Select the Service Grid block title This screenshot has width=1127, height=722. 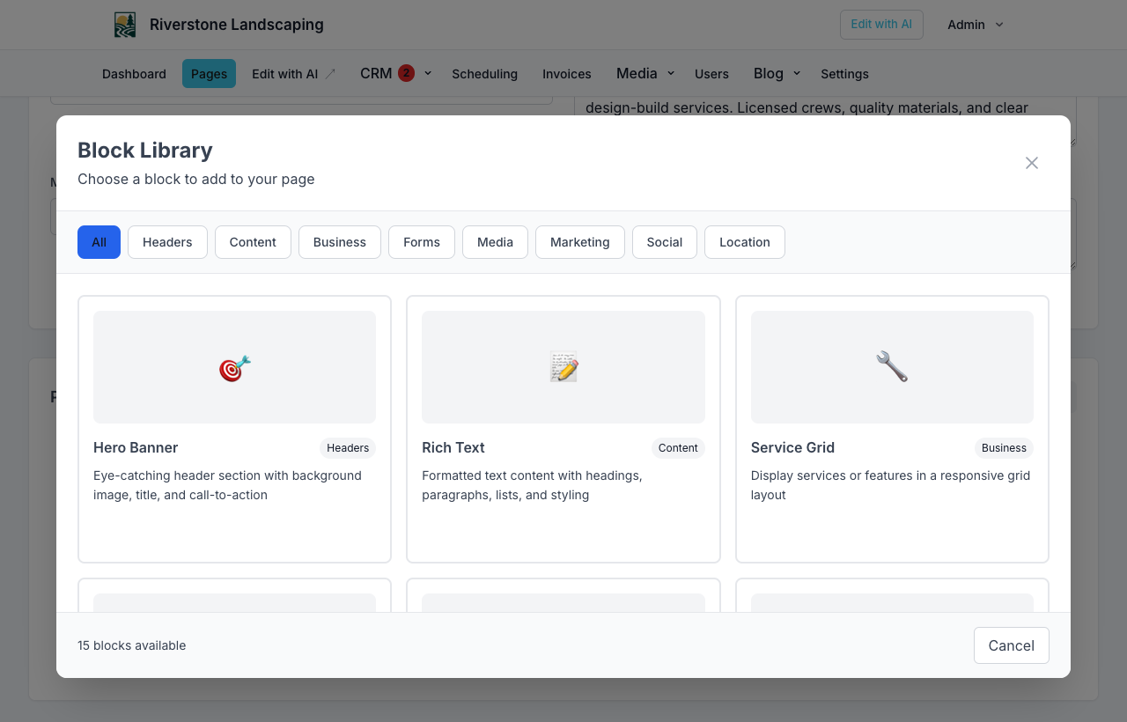coord(792,447)
